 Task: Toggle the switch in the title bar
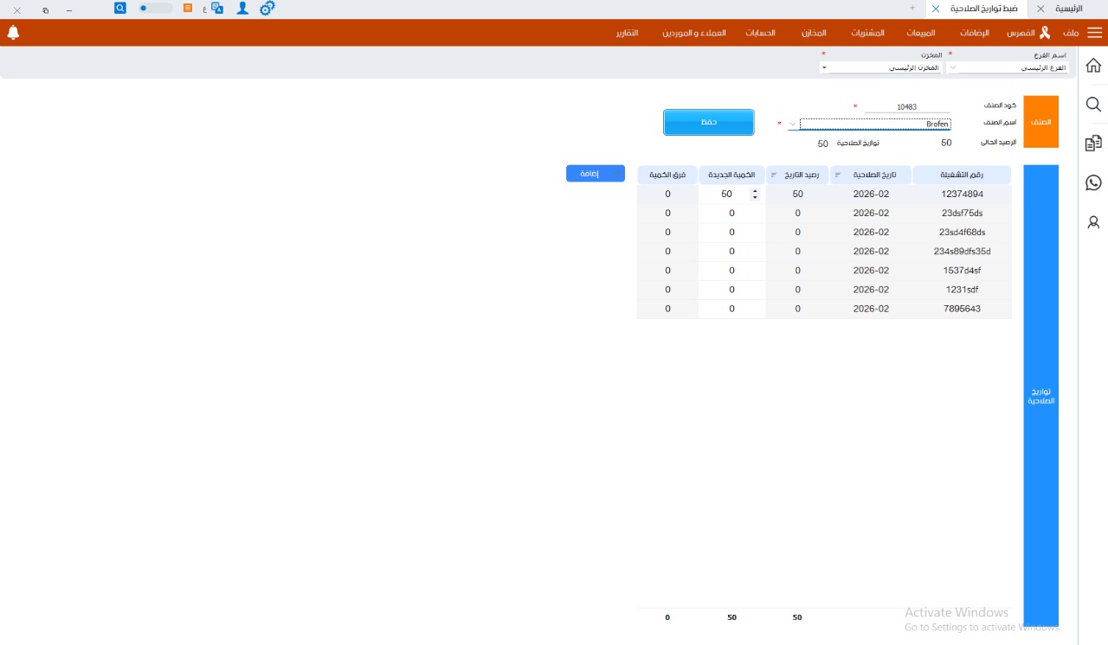point(155,8)
